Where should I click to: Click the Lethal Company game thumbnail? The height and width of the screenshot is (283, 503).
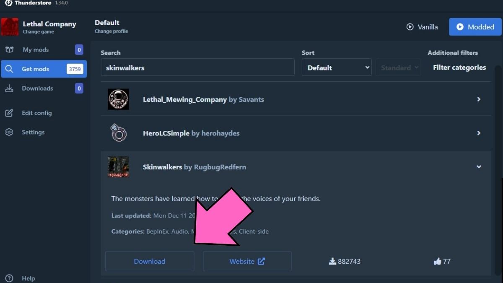[10, 27]
